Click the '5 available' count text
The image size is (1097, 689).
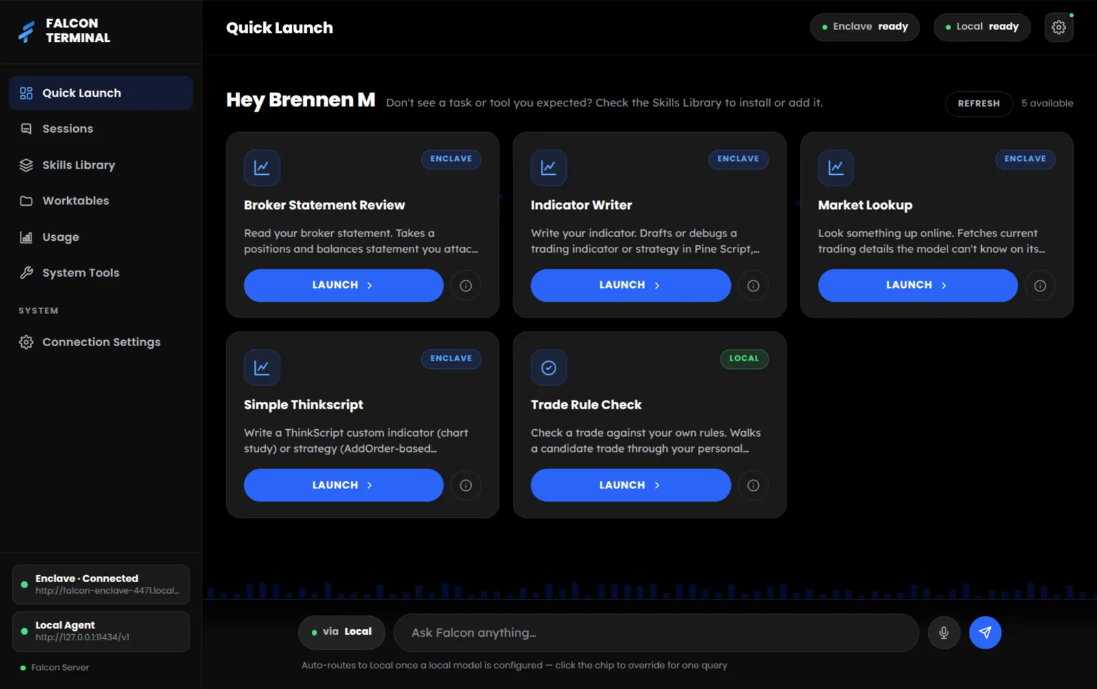1047,104
